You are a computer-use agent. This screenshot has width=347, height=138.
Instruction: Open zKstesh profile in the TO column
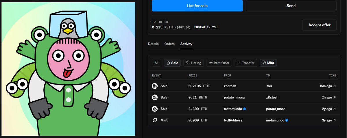[x=272, y=98]
